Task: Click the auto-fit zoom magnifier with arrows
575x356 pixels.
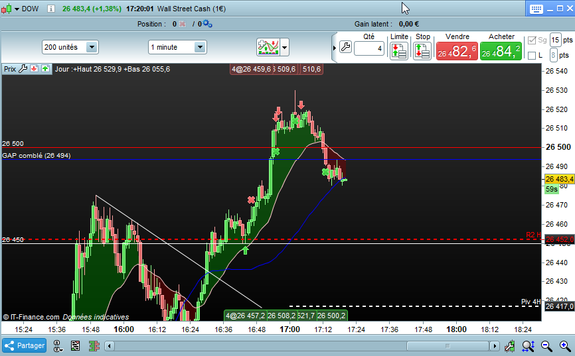Action: pos(529,346)
